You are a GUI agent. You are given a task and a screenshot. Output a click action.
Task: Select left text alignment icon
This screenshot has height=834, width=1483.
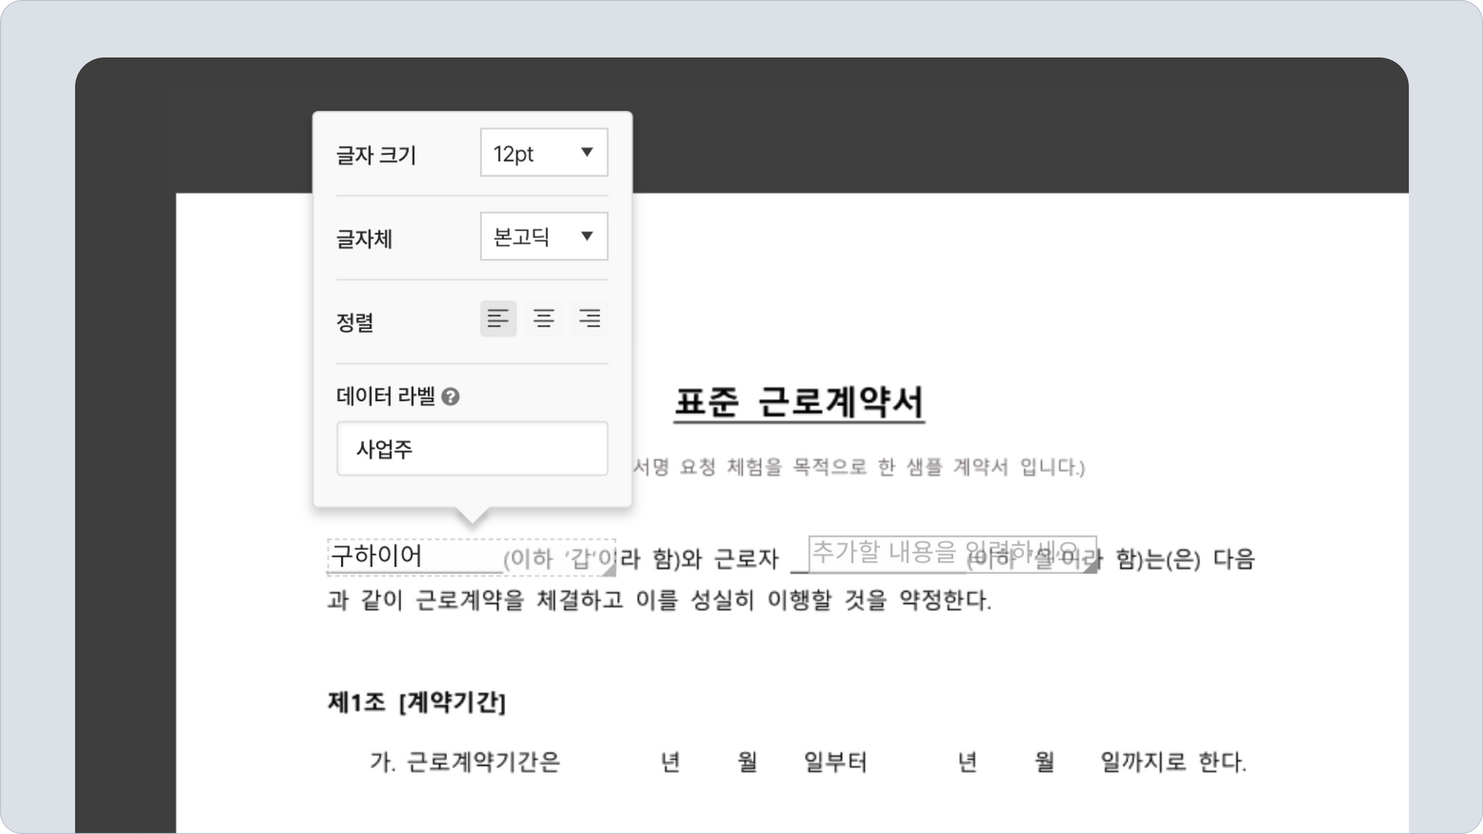tap(498, 319)
